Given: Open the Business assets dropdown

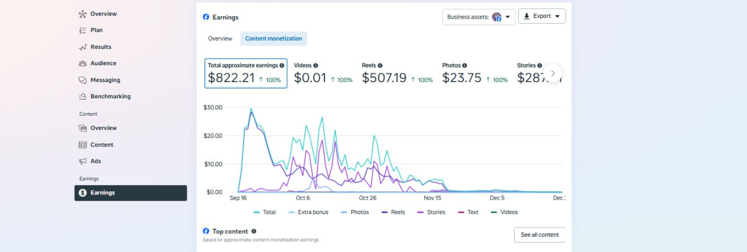Looking at the screenshot, I should (478, 17).
